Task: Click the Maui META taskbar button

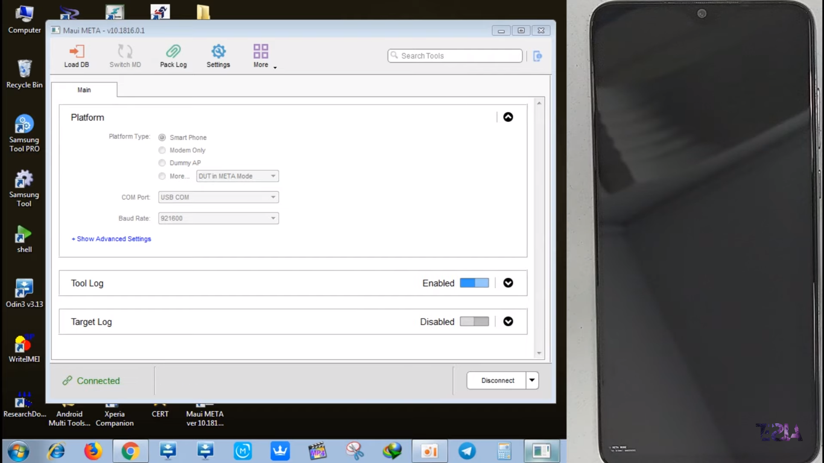Action: (542, 451)
